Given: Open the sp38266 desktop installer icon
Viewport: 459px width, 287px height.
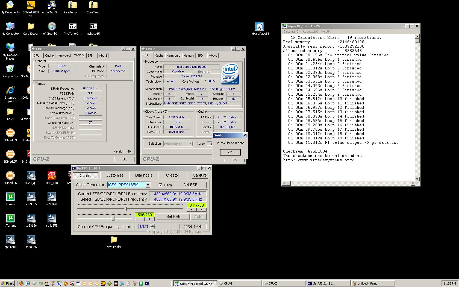Looking at the screenshot, I should tap(31, 242).
